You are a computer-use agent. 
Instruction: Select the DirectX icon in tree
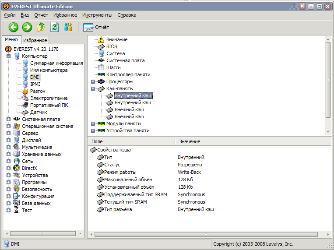(17, 169)
